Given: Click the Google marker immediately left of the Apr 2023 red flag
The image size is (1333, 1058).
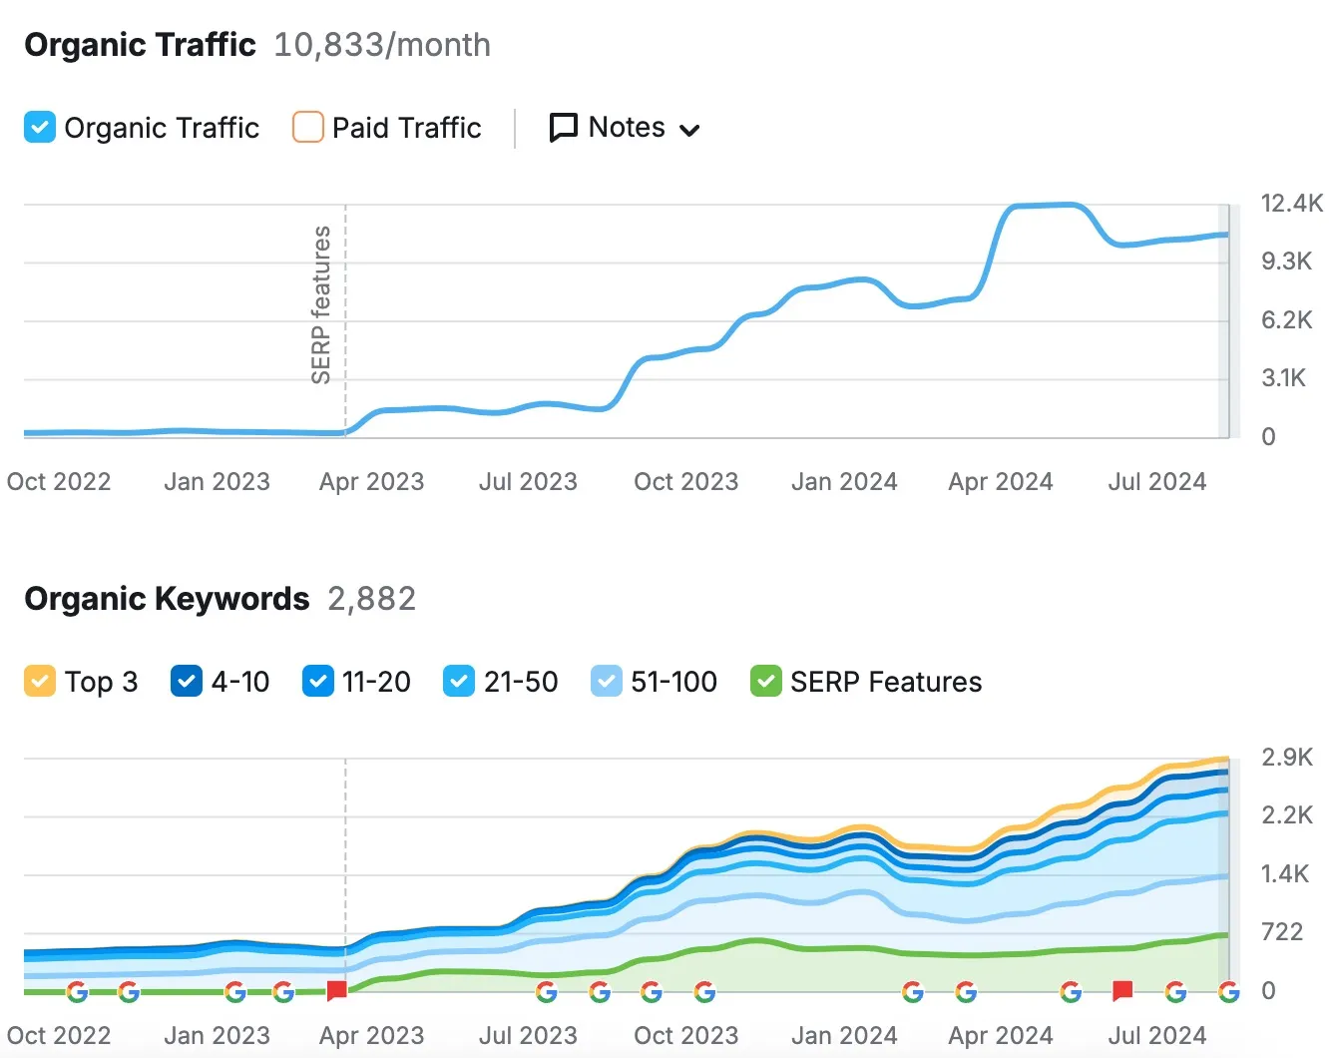Looking at the screenshot, I should click(283, 992).
